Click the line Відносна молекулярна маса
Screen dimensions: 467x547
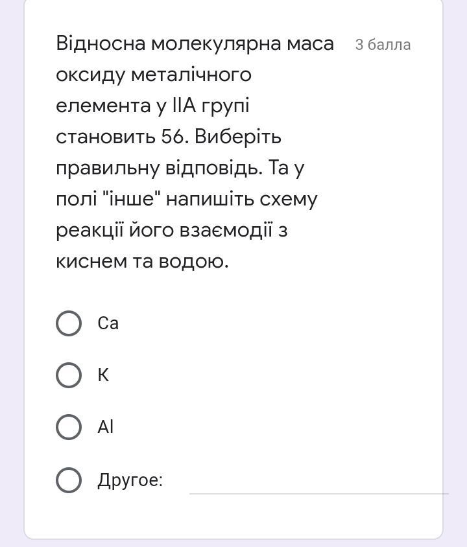[195, 43]
